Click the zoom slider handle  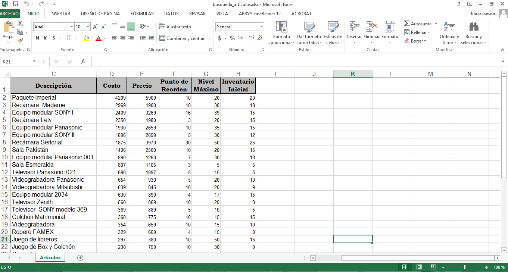464,267
